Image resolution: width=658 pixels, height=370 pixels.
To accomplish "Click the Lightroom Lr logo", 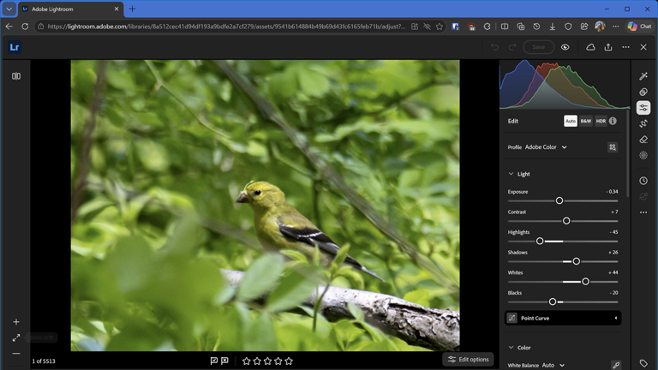I will click(x=15, y=47).
